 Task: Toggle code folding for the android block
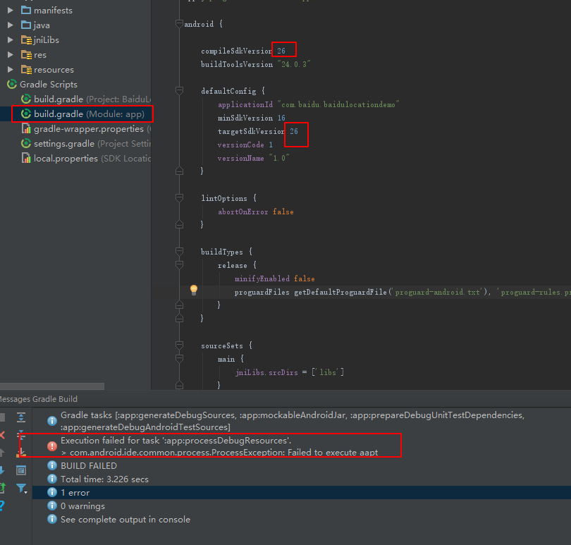coord(179,23)
